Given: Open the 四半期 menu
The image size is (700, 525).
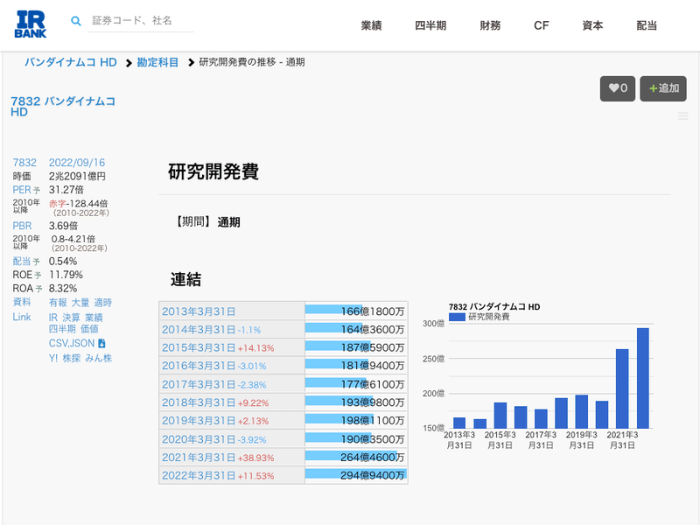Looking at the screenshot, I should [x=430, y=25].
